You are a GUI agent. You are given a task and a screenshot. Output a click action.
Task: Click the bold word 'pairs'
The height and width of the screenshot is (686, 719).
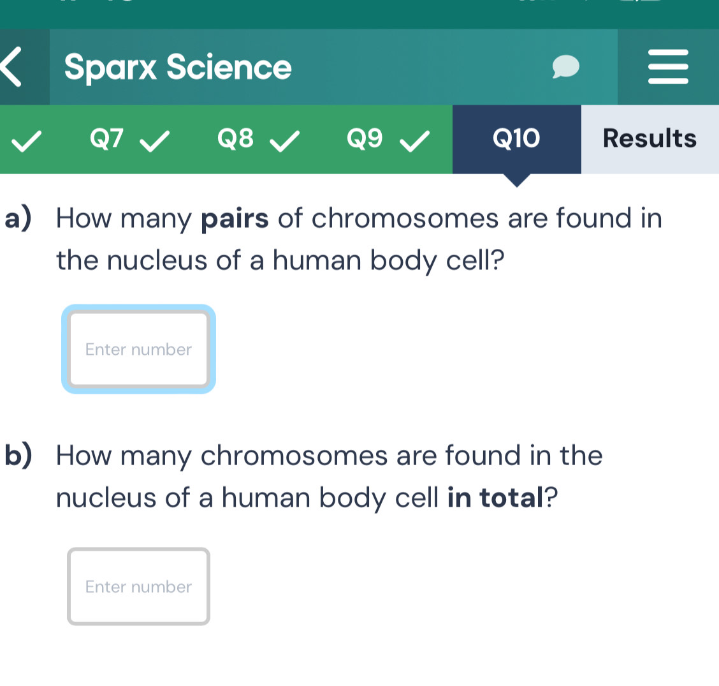235,220
